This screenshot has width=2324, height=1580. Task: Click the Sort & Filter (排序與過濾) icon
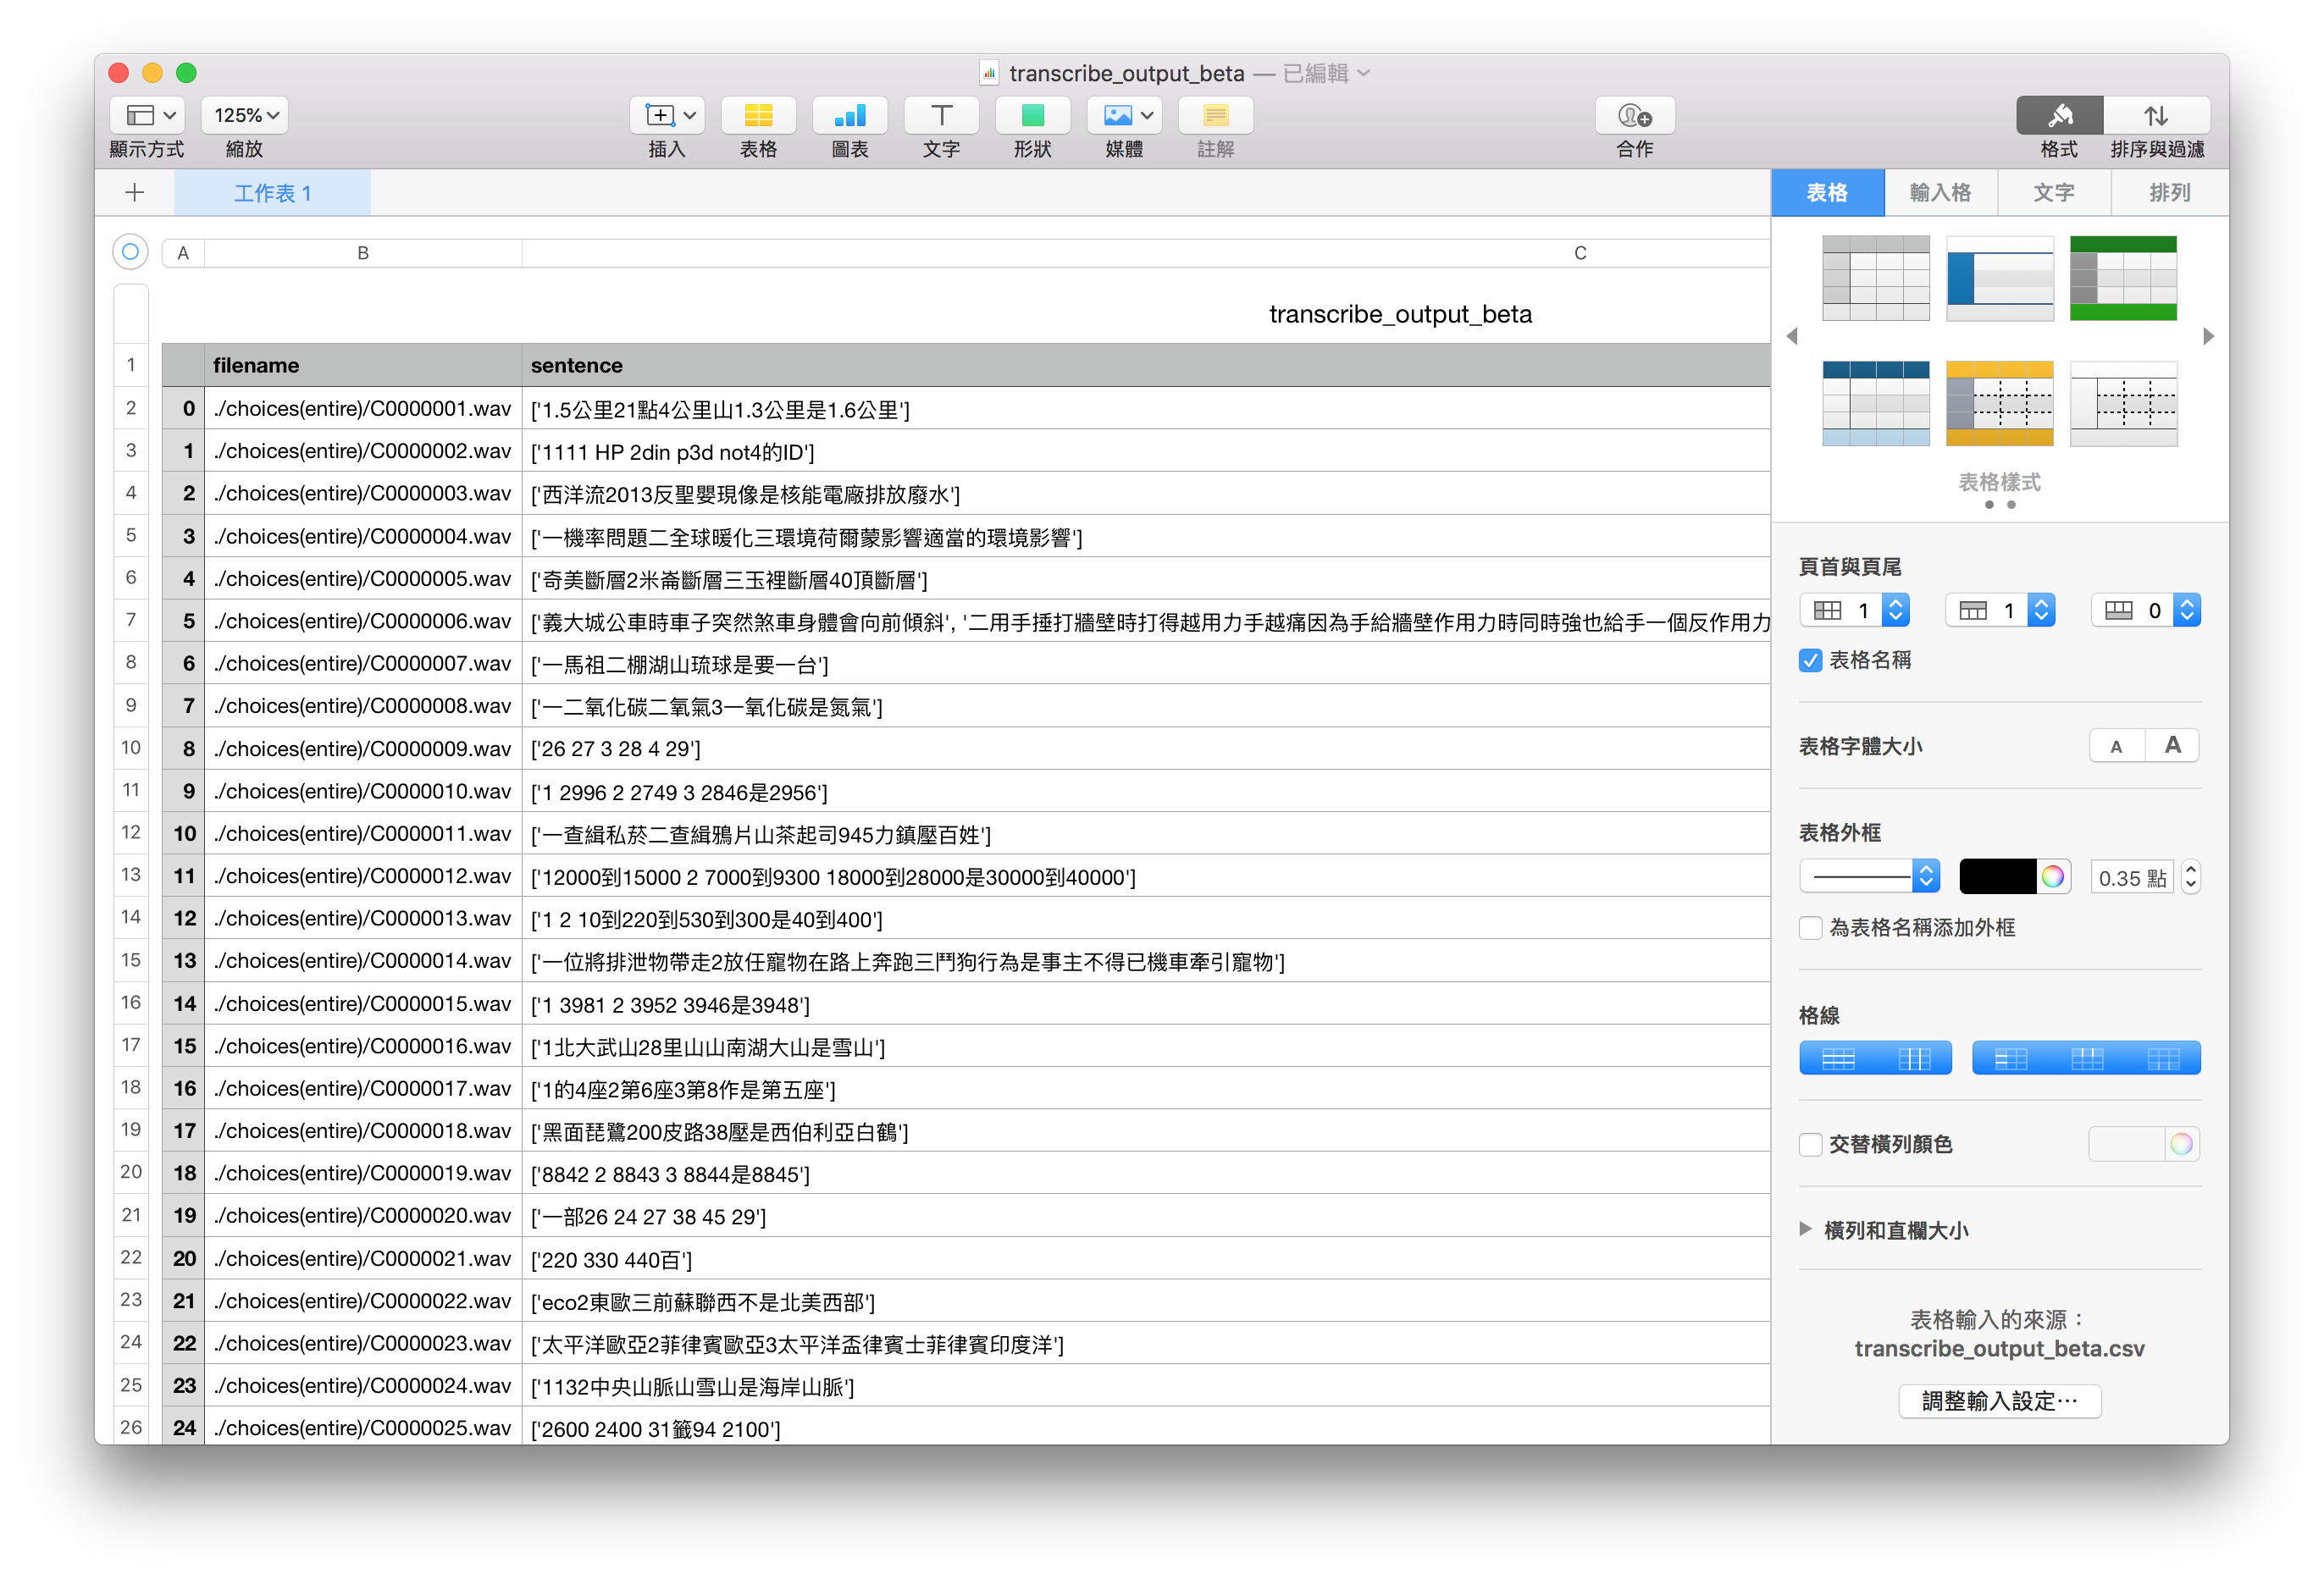point(2156,116)
